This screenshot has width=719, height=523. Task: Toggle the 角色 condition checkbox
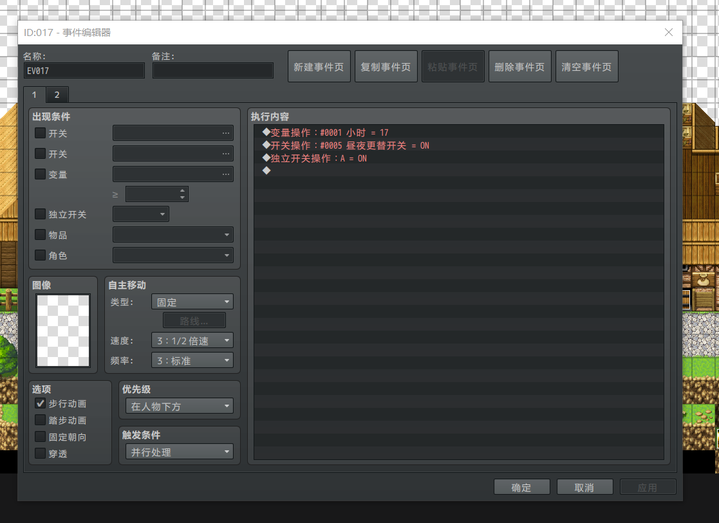[41, 255]
